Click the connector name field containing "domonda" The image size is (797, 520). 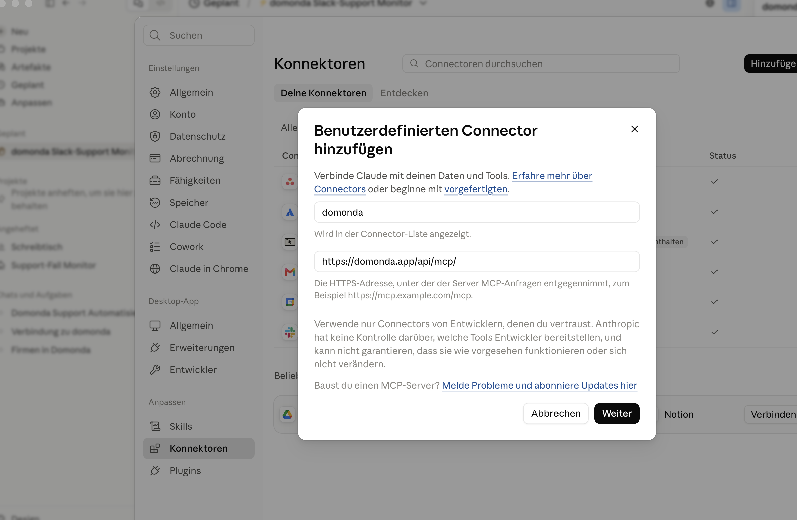point(477,212)
